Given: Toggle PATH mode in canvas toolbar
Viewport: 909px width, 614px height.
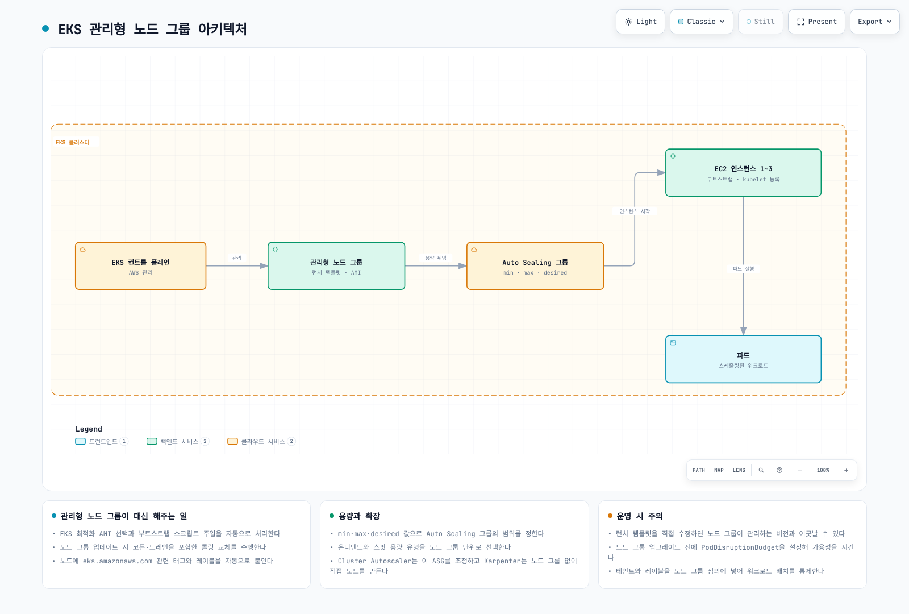Looking at the screenshot, I should (699, 470).
